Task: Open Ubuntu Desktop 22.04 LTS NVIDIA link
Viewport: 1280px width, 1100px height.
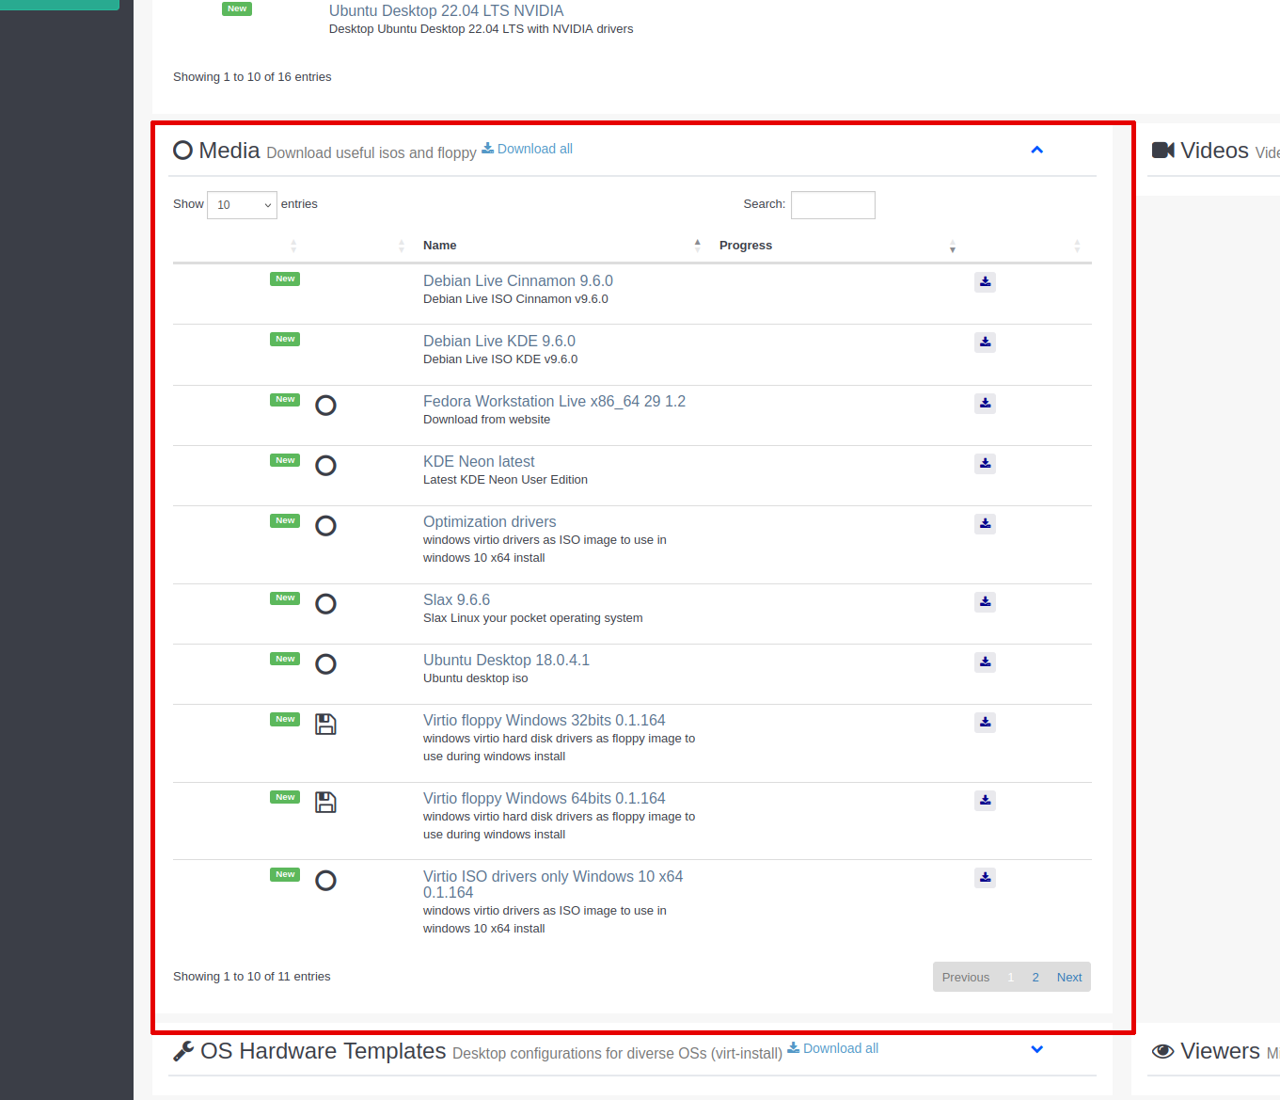Action: click(446, 11)
